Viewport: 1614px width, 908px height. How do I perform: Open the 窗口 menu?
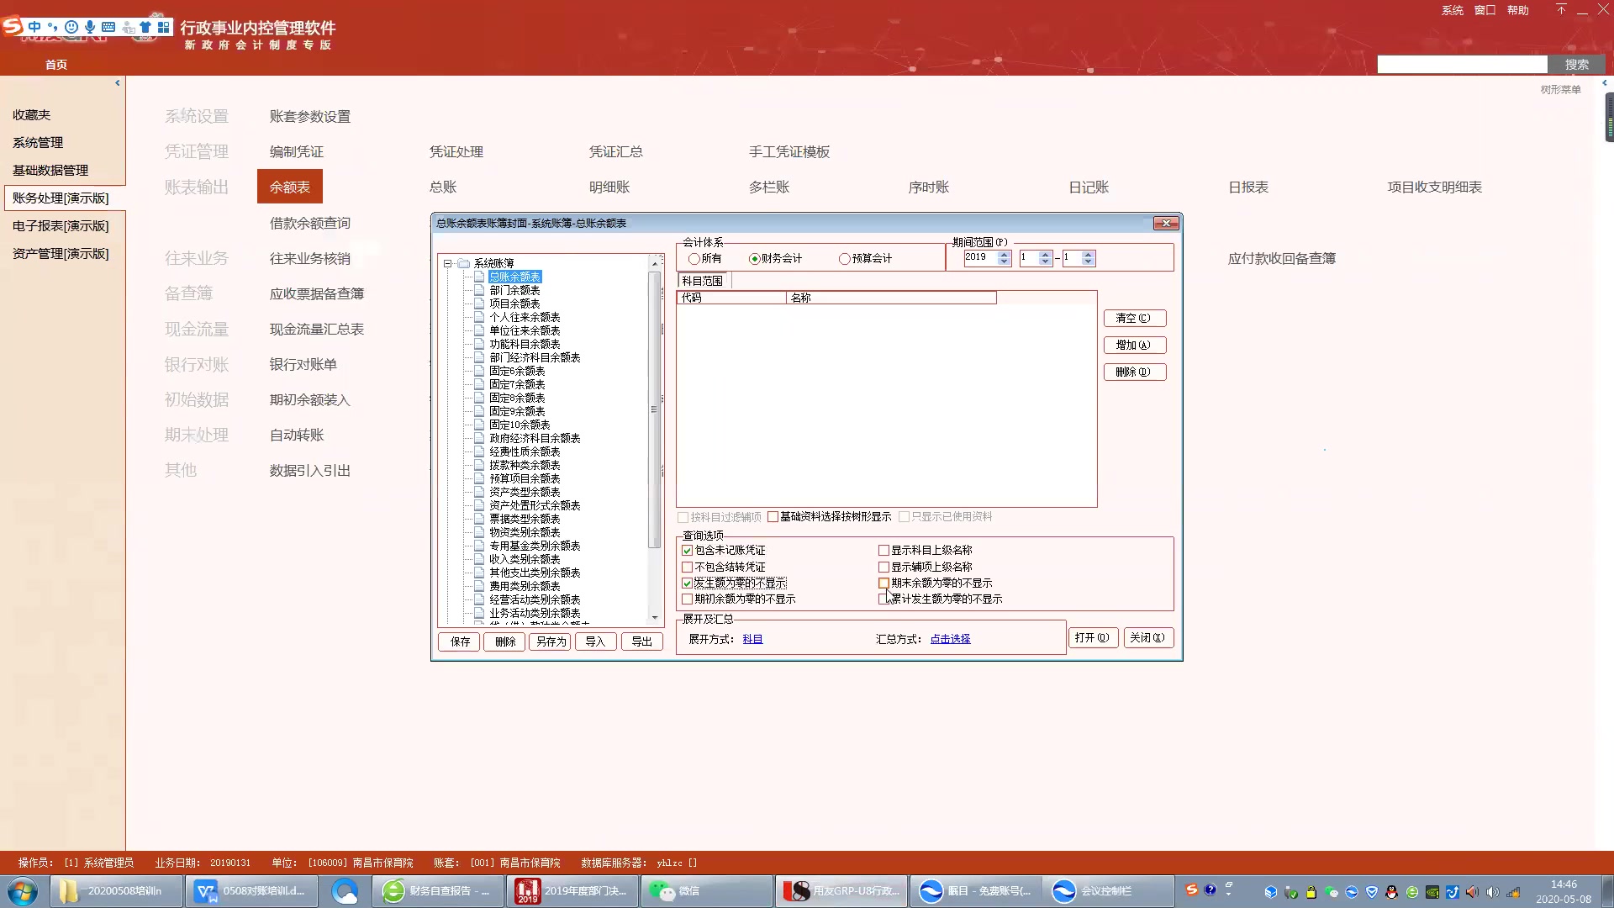click(x=1485, y=10)
